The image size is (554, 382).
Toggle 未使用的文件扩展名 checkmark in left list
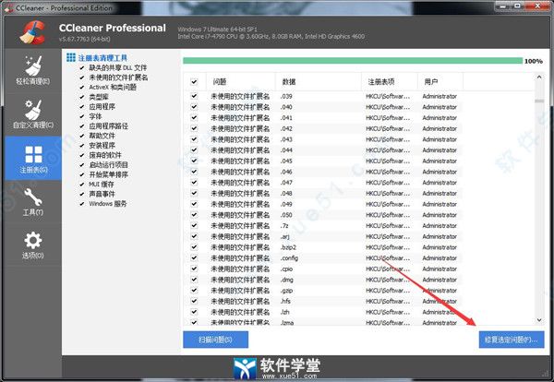pos(82,78)
